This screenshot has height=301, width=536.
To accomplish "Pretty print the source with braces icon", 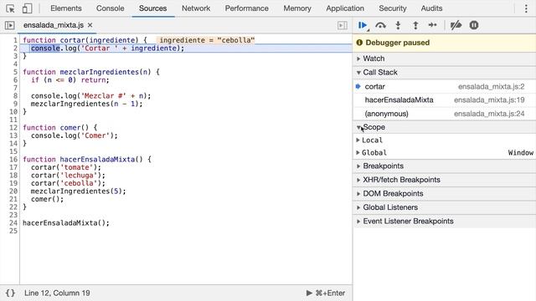I will [10, 293].
